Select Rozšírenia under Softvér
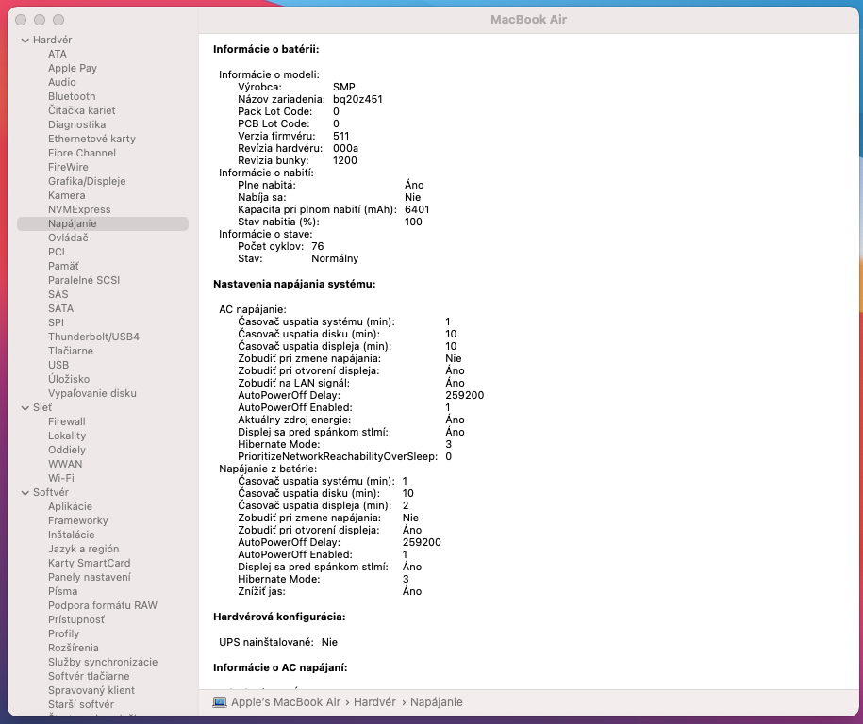863x724 pixels. (x=73, y=648)
